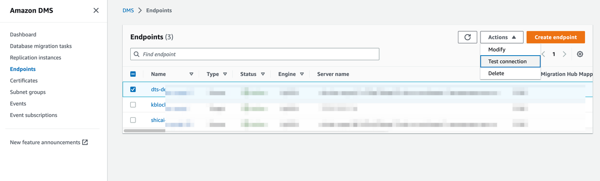Viewport: 600px width, 181px height.
Task: Open table preferences gear icon
Action: [x=580, y=54]
